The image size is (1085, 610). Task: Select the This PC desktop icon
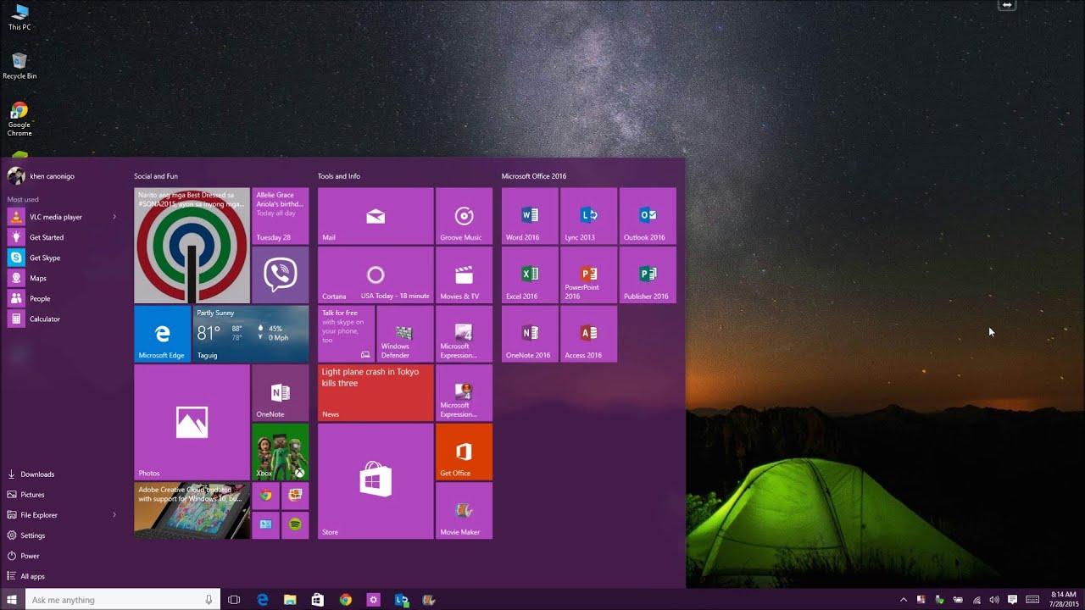tap(19, 17)
